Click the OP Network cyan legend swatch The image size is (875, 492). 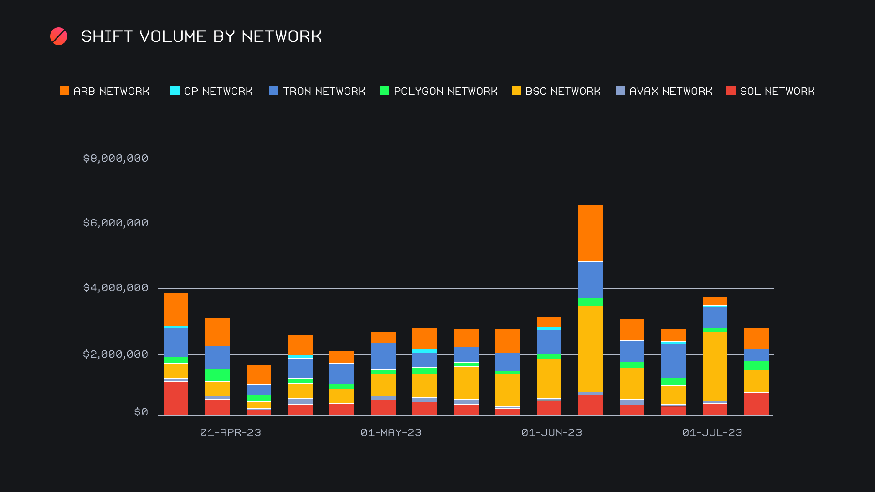[x=175, y=91]
